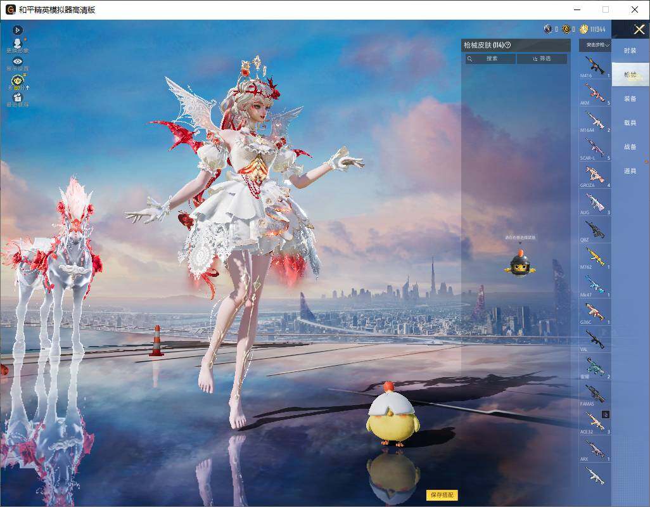Minimize the 和平精英模拟器高清版 window
This screenshot has width=650, height=507.
point(577,10)
